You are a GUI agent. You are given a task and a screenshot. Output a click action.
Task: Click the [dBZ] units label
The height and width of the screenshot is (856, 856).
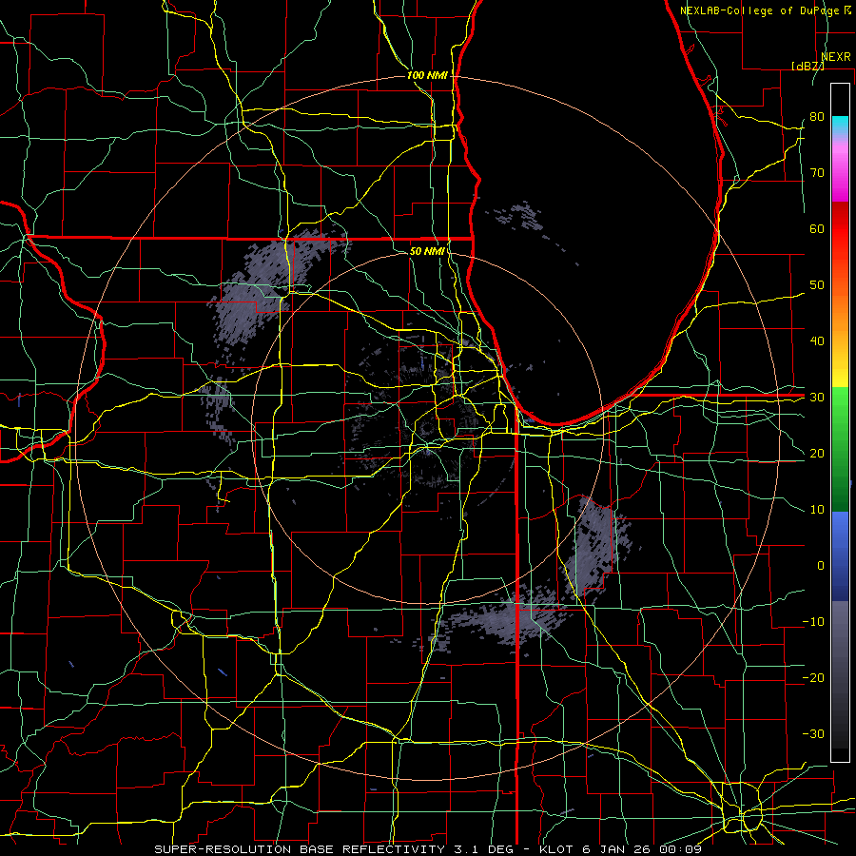click(x=807, y=66)
